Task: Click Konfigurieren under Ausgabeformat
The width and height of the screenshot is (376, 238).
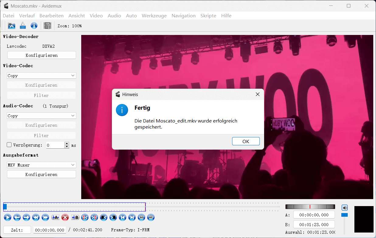Action: 41,174
